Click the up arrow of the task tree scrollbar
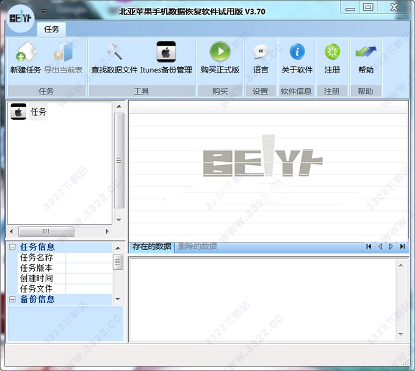 tap(119, 107)
